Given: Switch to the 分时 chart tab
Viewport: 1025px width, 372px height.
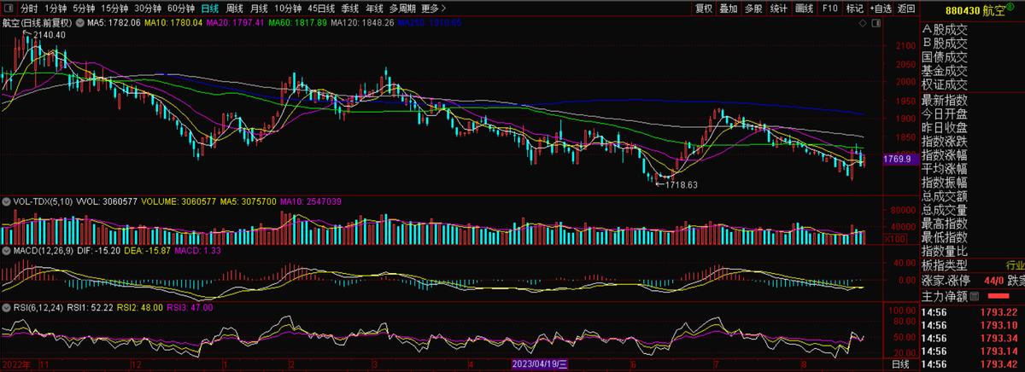Looking at the screenshot, I should pos(30,8).
